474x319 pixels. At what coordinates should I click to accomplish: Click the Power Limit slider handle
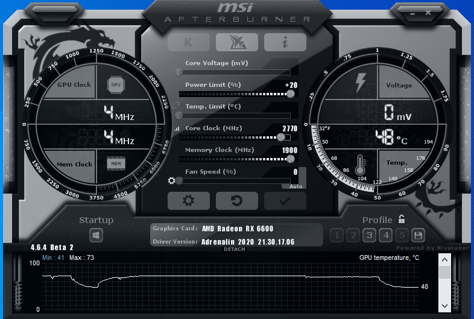click(x=291, y=93)
